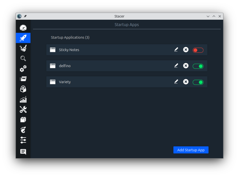Click the pin icon in title bar
The width and height of the screenshot is (239, 177).
point(25,16)
